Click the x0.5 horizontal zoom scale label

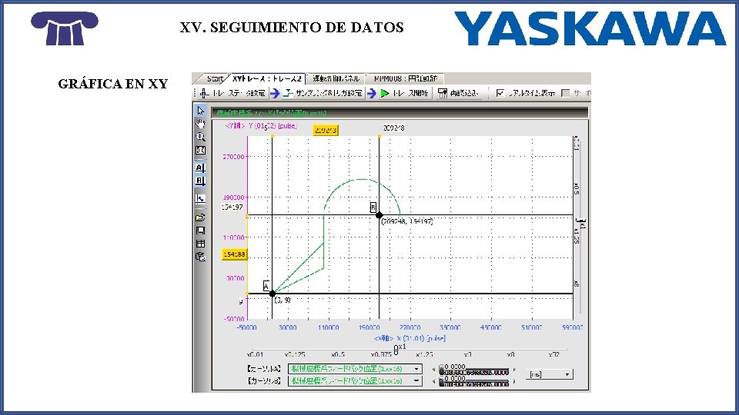tap(338, 355)
